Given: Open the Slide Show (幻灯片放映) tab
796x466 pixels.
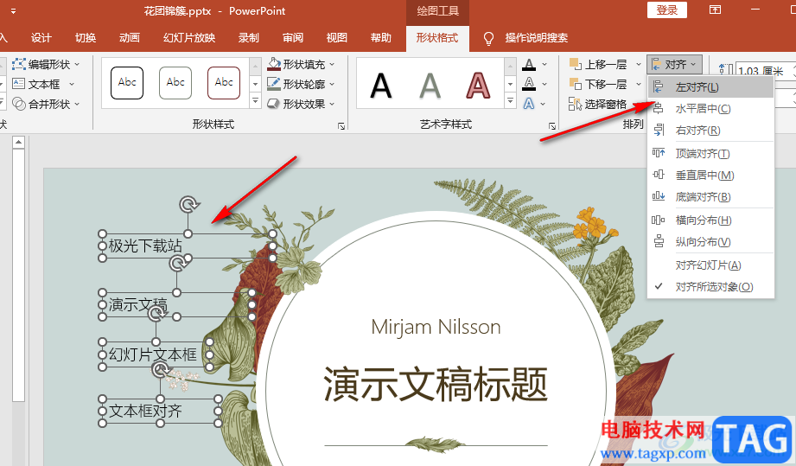Looking at the screenshot, I should point(189,38).
